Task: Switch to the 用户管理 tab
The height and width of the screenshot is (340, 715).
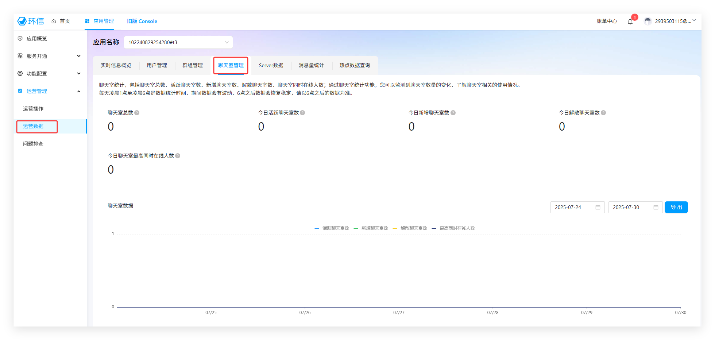Action: [x=157, y=65]
